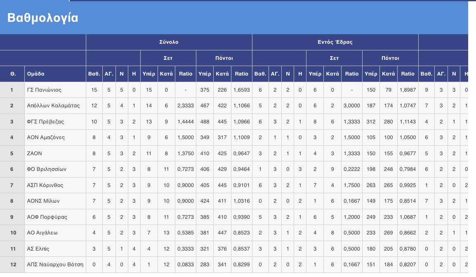476x277 pixels.
Task: Click the 1,4444 set ratio for ΦΓΣ Πρέβεζας
Action: click(186, 122)
